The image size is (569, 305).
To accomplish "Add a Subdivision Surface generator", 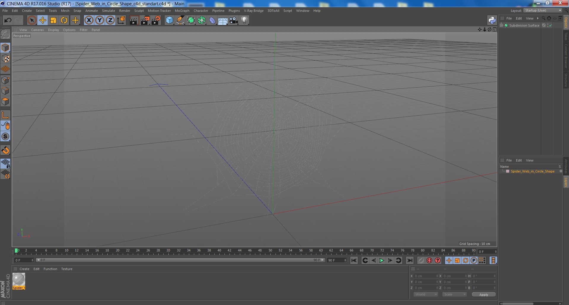I will [x=191, y=20].
